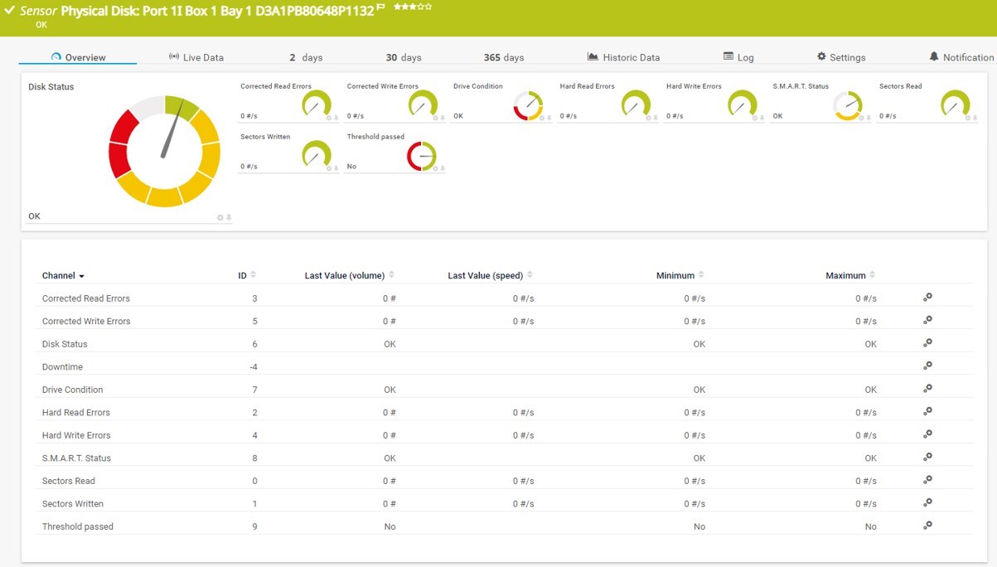Image resolution: width=997 pixels, height=567 pixels.
Task: Switch to the Live Data tab
Action: click(196, 57)
